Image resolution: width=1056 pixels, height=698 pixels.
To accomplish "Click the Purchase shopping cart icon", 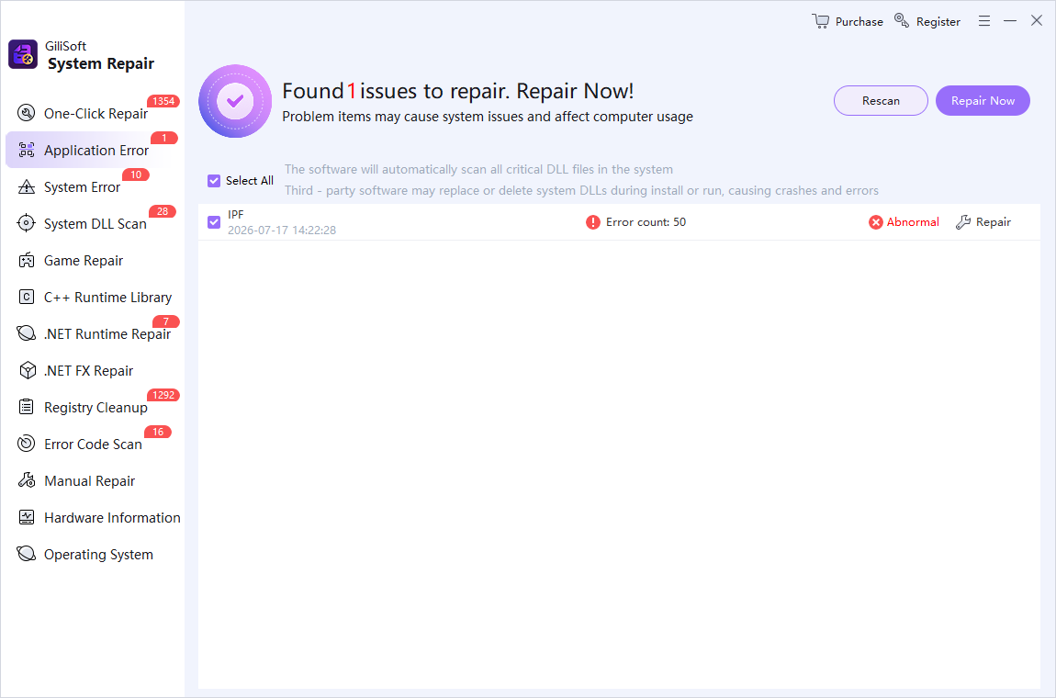I will click(x=820, y=21).
